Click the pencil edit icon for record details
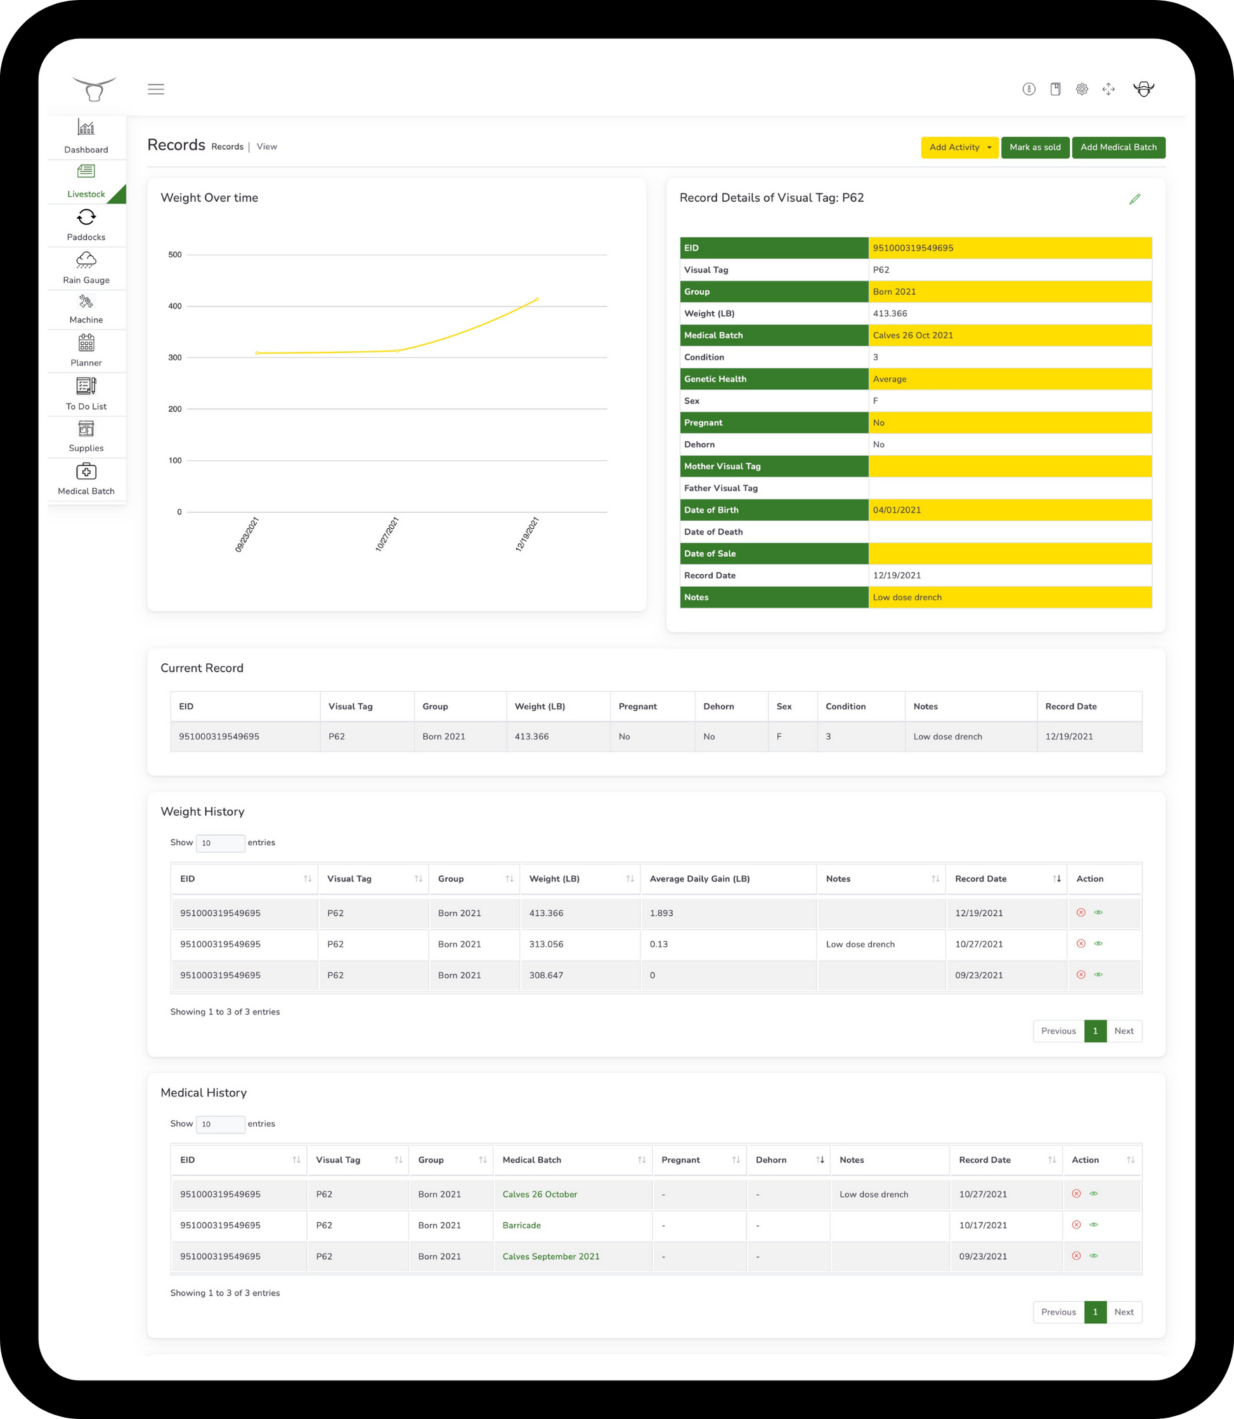This screenshot has height=1419, width=1234. [x=1134, y=199]
